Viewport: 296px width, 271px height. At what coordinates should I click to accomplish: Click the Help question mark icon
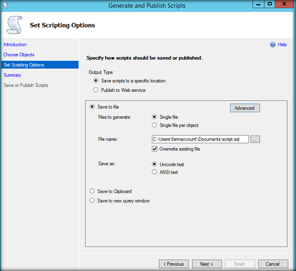[273, 45]
